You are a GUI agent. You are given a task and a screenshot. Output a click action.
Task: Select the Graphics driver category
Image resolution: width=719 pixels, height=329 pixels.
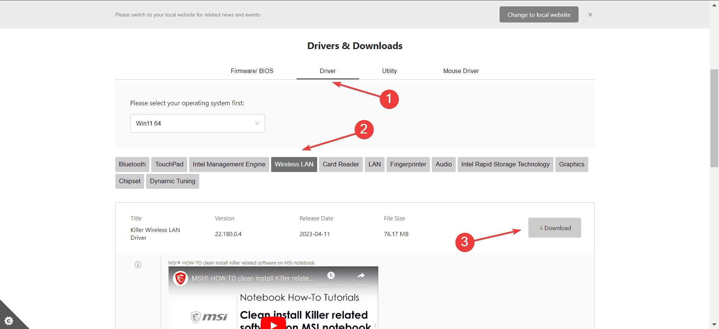pos(572,164)
